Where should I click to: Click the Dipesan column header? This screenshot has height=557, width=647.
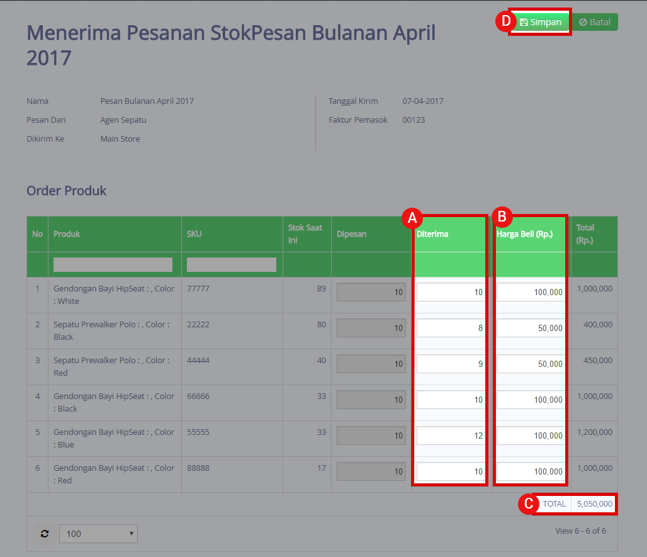[371, 234]
